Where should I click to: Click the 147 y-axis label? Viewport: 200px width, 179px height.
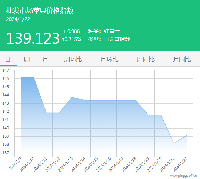point(6,70)
